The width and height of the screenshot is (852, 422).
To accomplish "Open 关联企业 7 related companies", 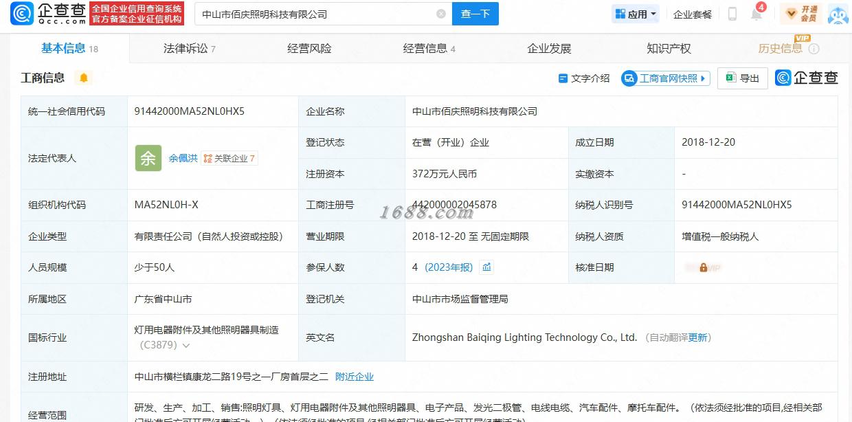I will pos(229,158).
